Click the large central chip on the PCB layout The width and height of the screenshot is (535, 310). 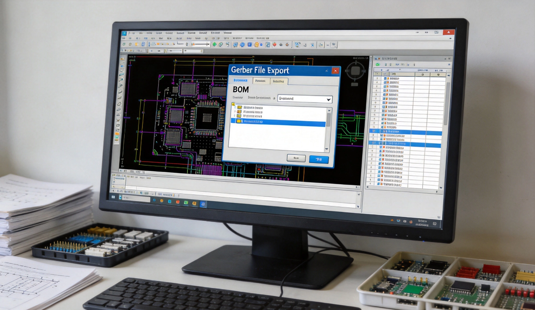[x=207, y=118]
